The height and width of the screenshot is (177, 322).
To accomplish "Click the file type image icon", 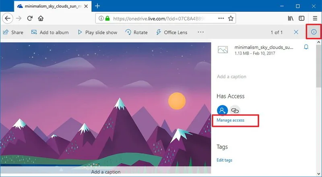I will 223,50.
